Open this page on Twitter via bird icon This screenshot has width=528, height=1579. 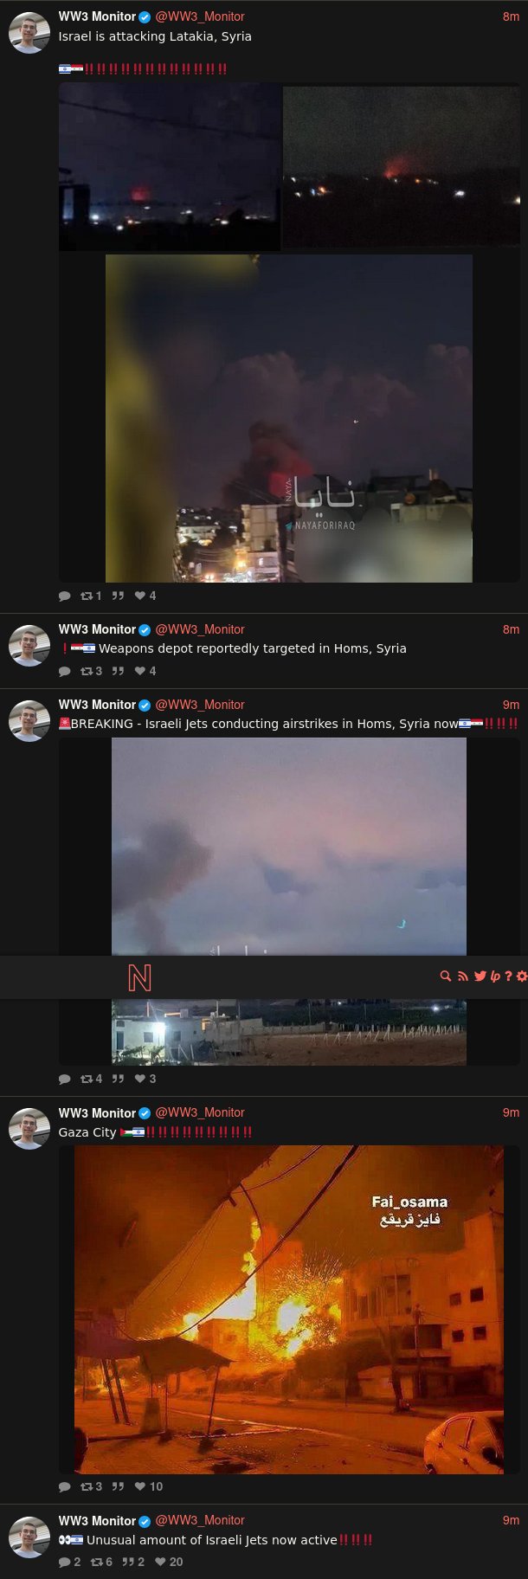(x=480, y=976)
